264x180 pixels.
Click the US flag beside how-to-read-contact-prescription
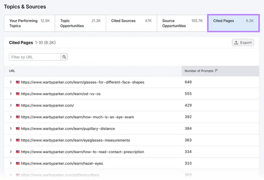coord(18,152)
